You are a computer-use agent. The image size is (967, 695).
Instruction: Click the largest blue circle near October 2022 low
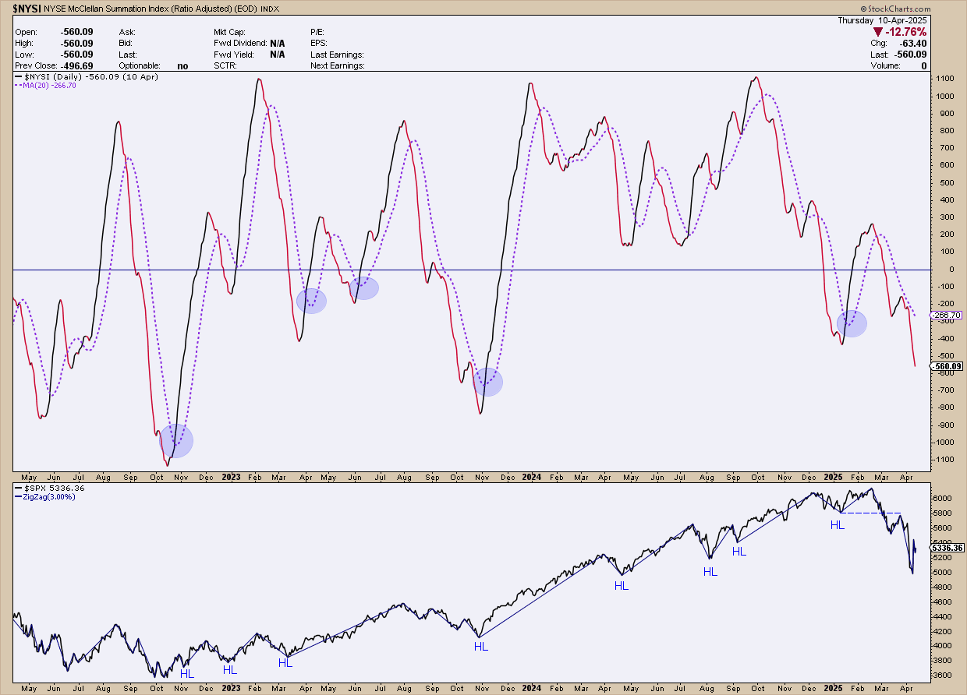(x=176, y=441)
